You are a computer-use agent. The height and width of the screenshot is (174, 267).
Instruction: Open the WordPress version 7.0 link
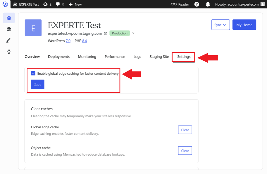pos(68,41)
